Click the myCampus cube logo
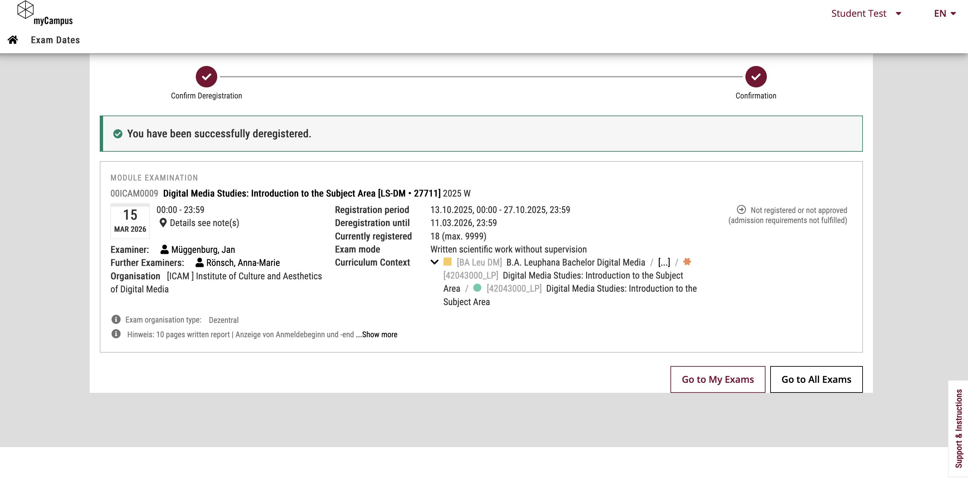This screenshot has height=497, width=968. [x=25, y=10]
